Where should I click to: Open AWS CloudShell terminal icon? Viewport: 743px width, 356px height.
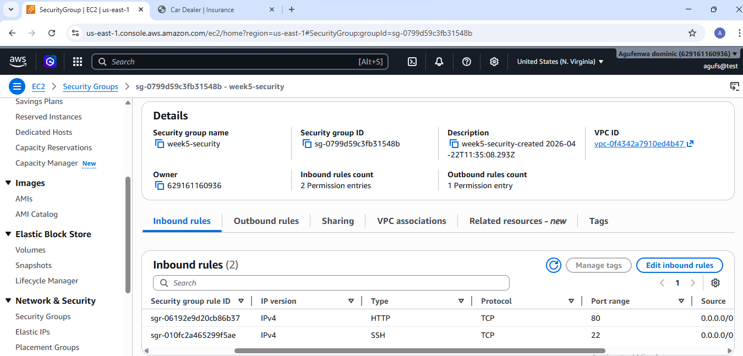coord(412,62)
